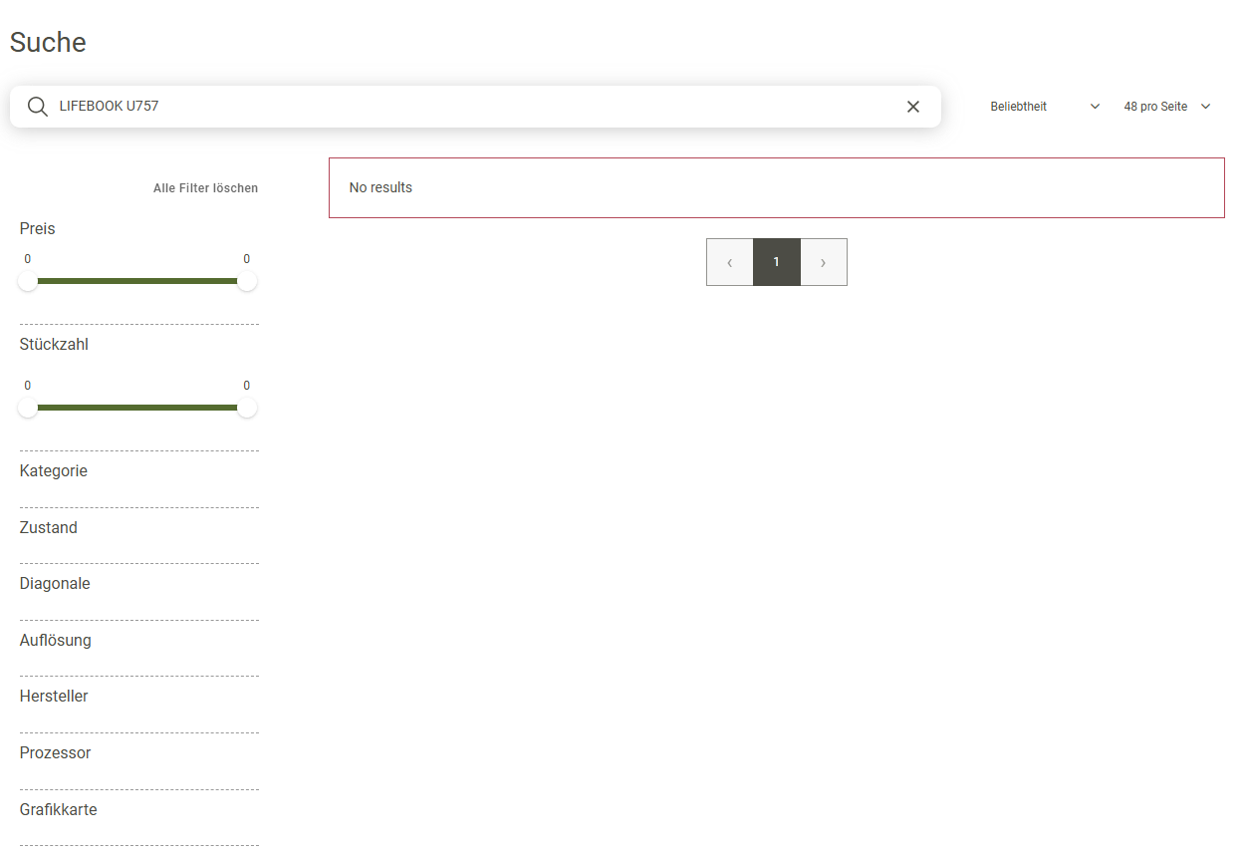Select page 1 in pagination
Viewport: 1247px width, 857px height.
click(x=777, y=262)
